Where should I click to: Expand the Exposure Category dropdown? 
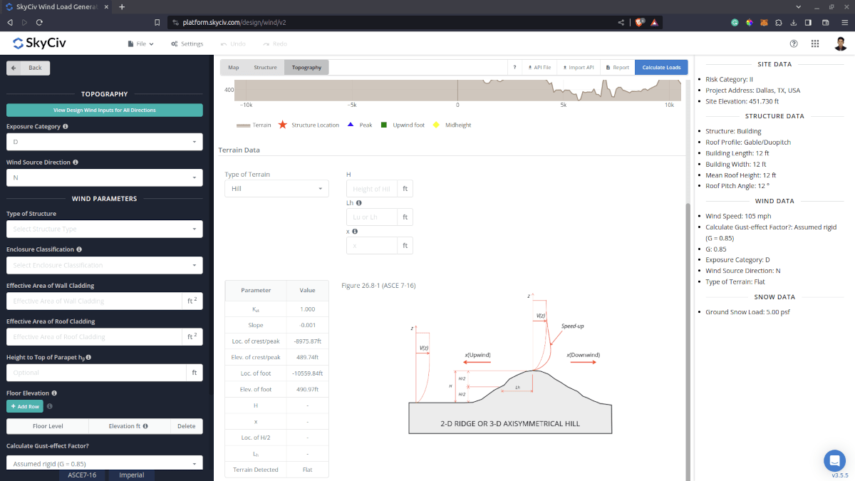coord(105,142)
